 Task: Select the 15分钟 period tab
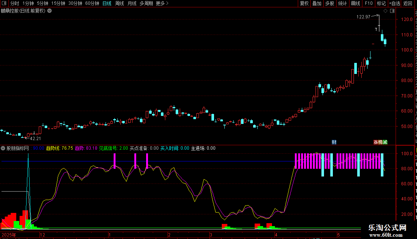pyautogui.click(x=58, y=3)
